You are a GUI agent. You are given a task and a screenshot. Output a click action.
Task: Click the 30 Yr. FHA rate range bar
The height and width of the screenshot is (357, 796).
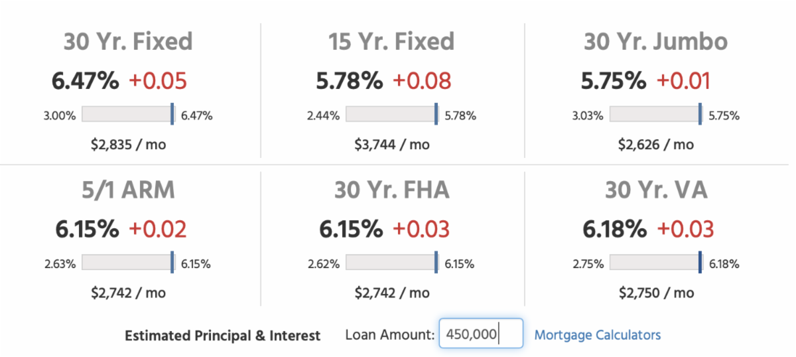(x=391, y=263)
